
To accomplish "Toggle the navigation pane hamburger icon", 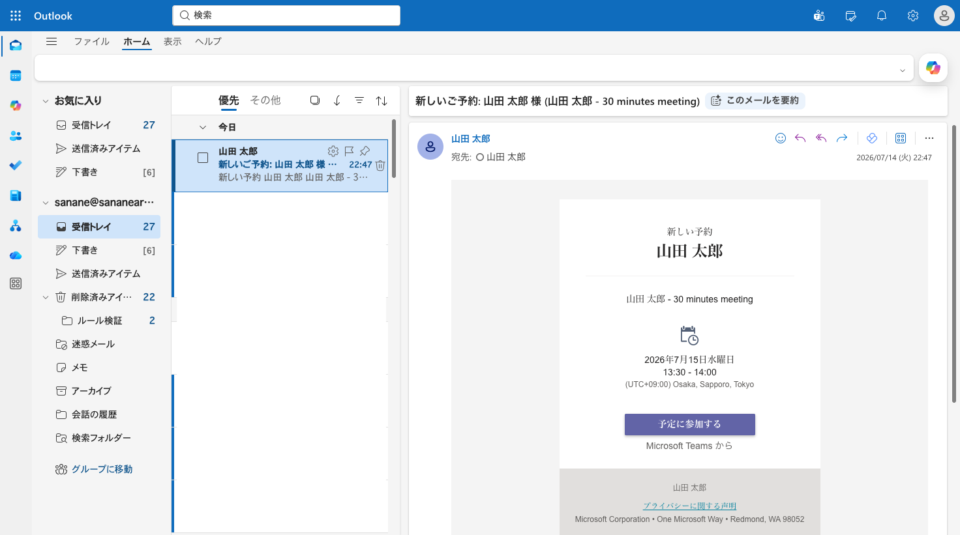I will tap(52, 41).
